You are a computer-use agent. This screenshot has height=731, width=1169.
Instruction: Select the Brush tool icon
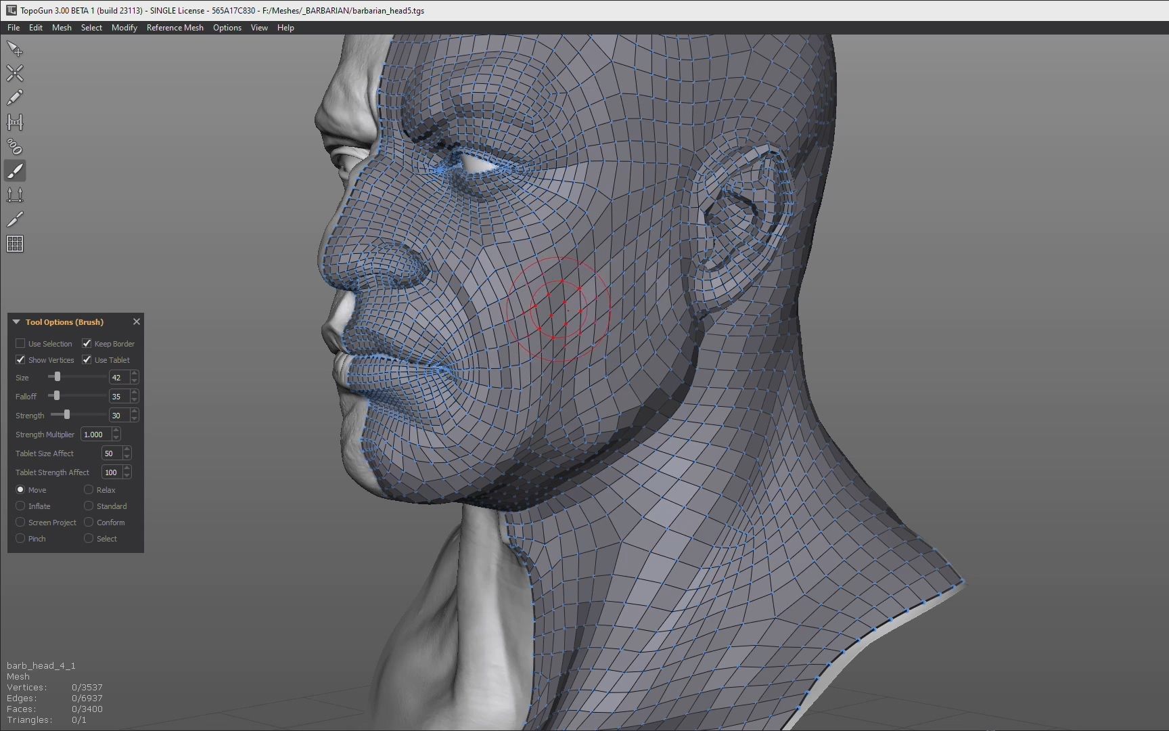(15, 171)
